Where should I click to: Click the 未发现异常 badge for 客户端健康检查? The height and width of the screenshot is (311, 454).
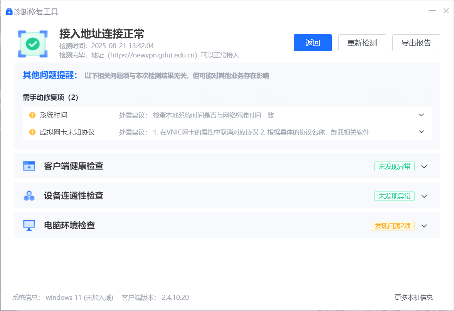(394, 166)
